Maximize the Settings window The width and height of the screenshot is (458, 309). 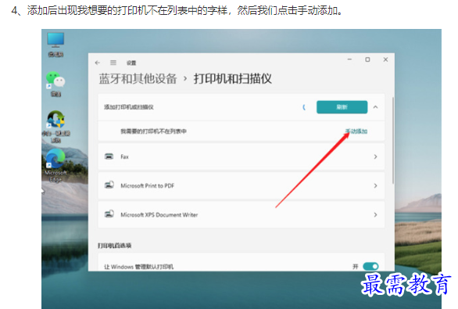[368, 59]
